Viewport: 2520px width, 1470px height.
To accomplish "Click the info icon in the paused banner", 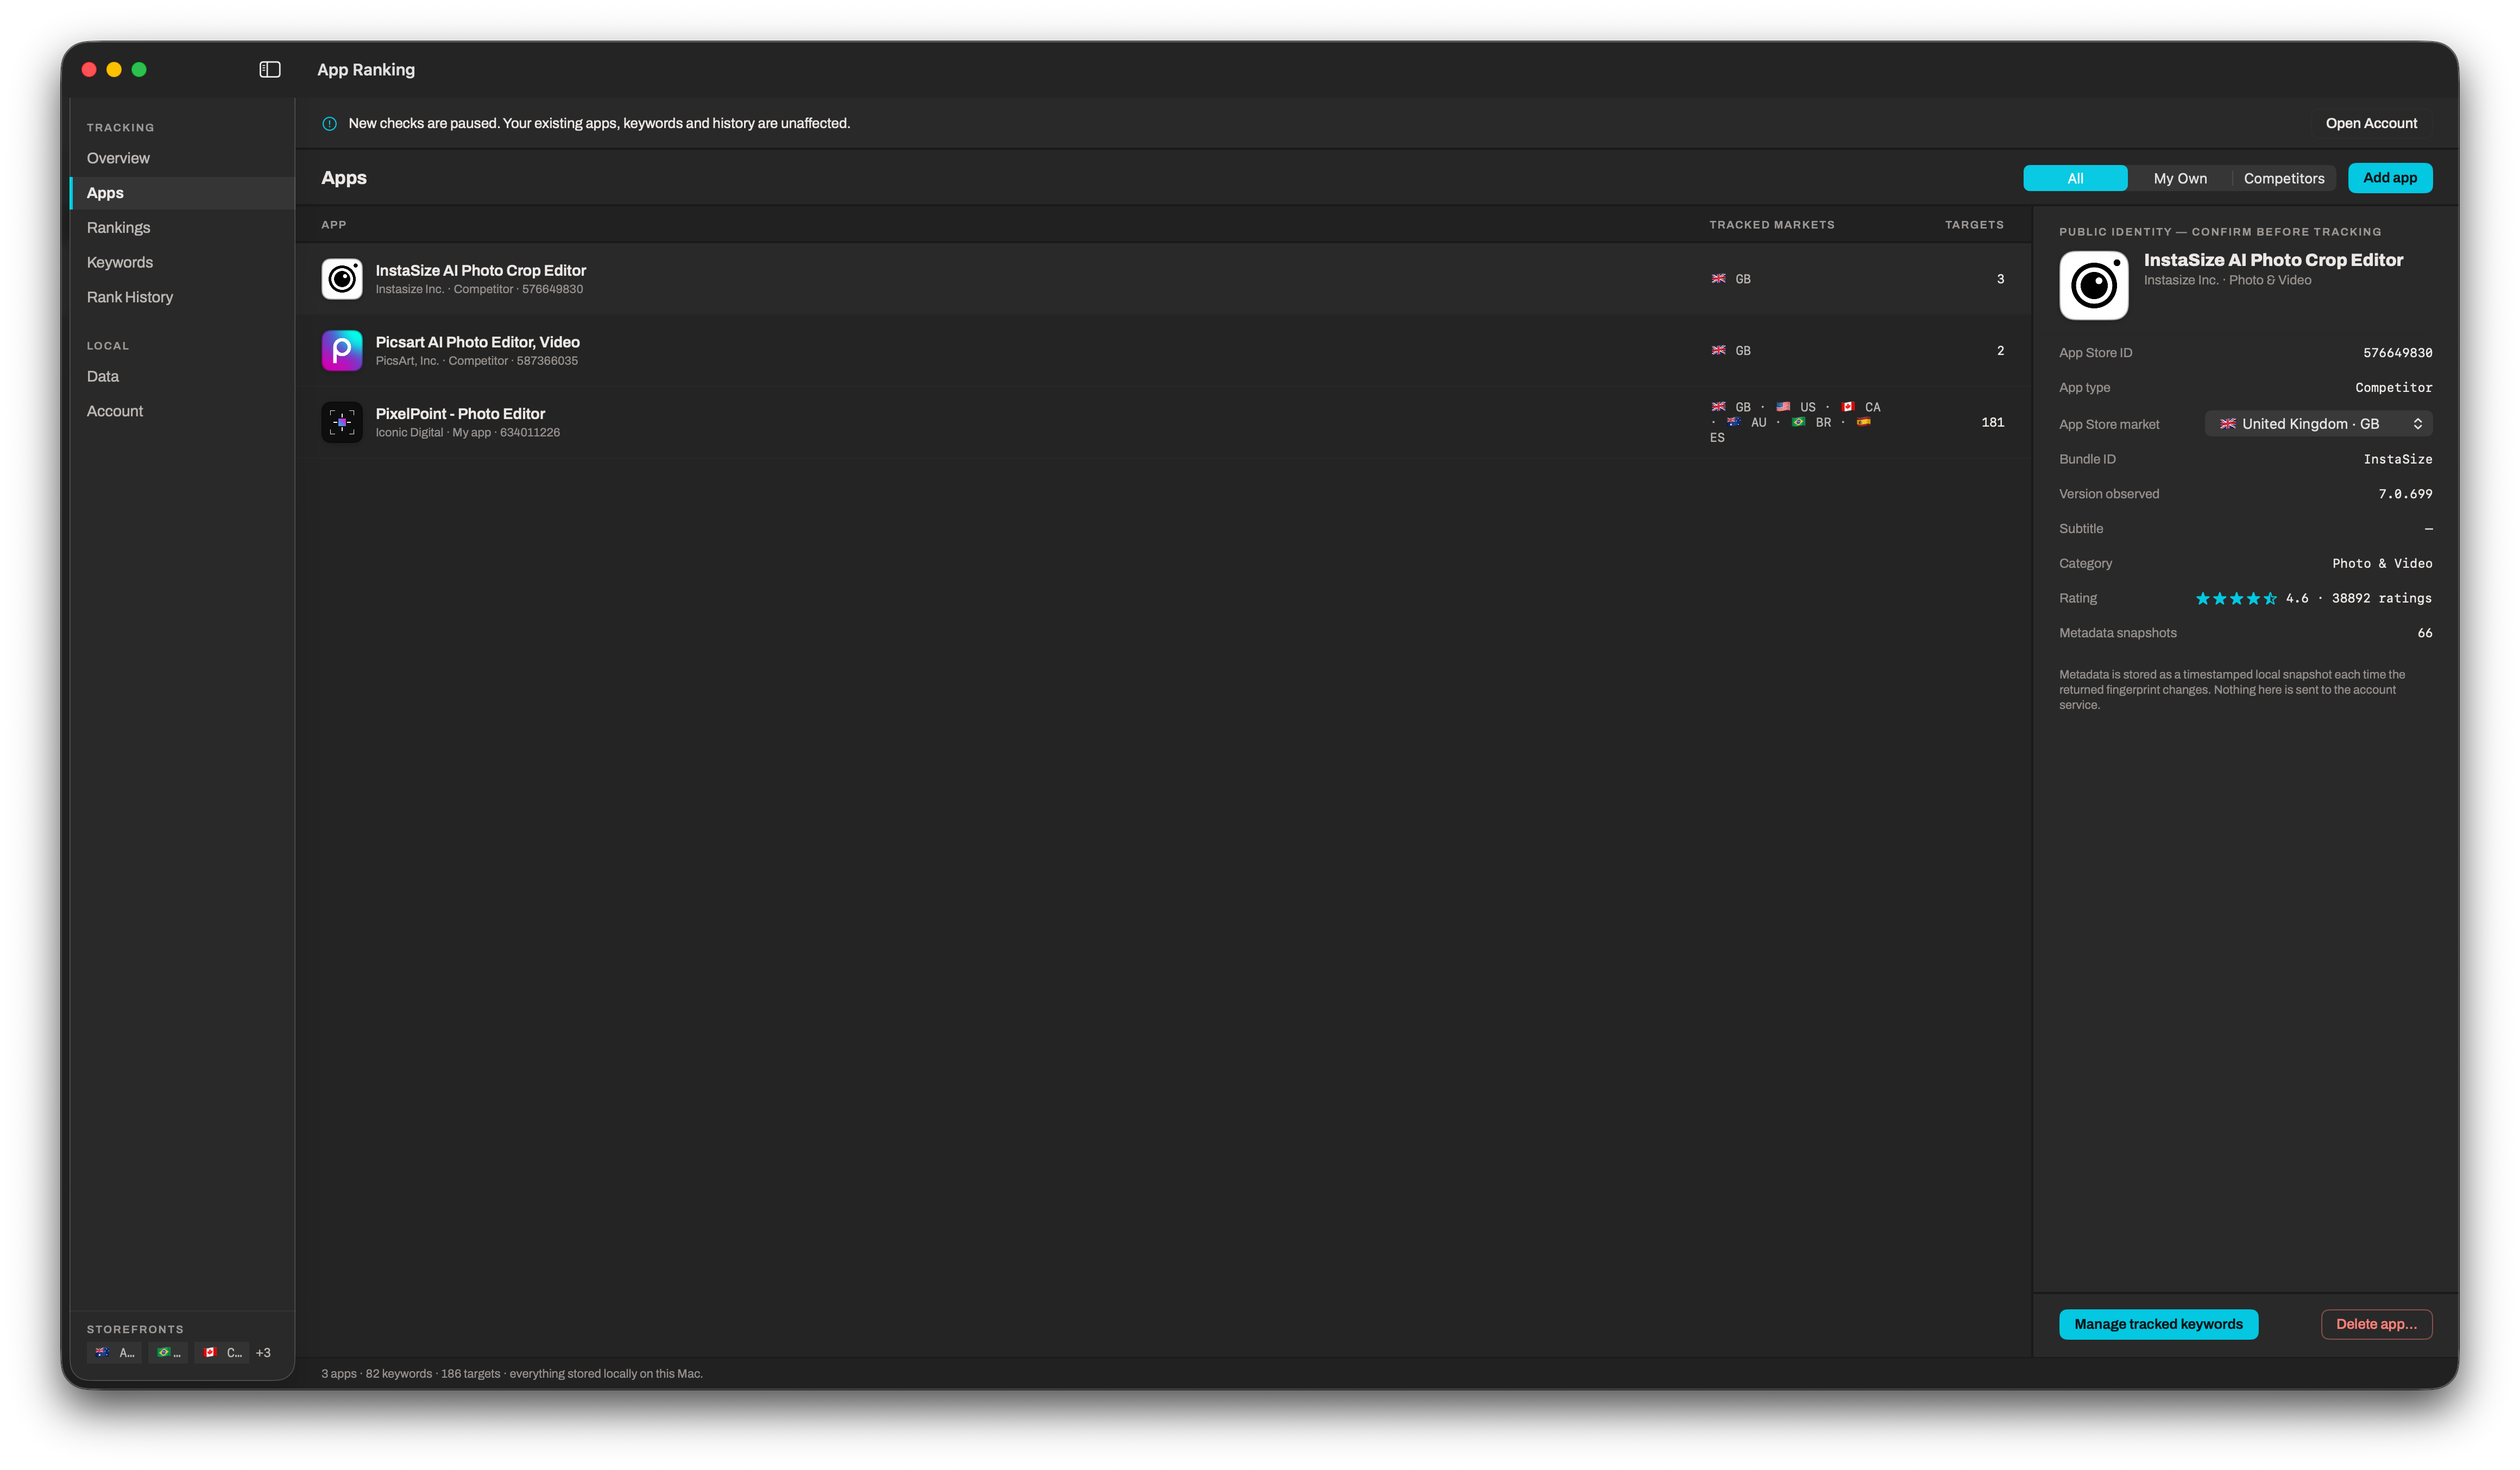I will click(329, 124).
